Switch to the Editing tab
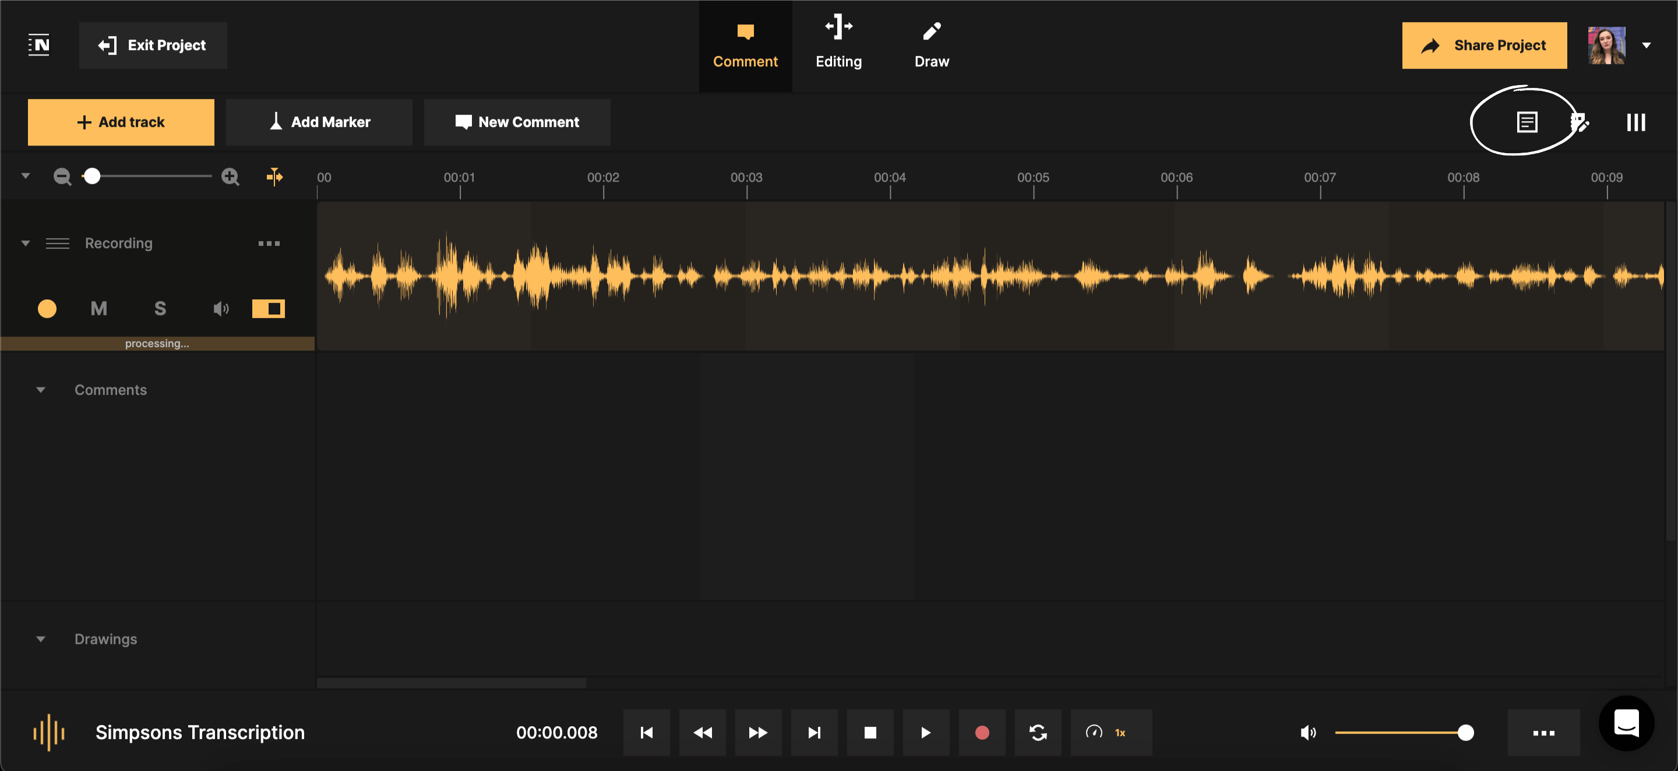This screenshot has height=771, width=1678. click(x=838, y=44)
